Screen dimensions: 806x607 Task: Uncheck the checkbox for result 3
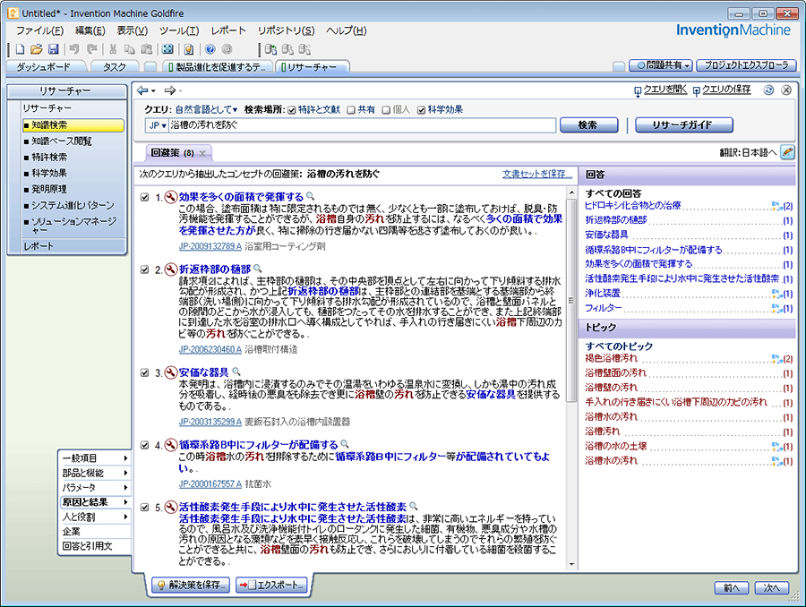pyautogui.click(x=145, y=372)
